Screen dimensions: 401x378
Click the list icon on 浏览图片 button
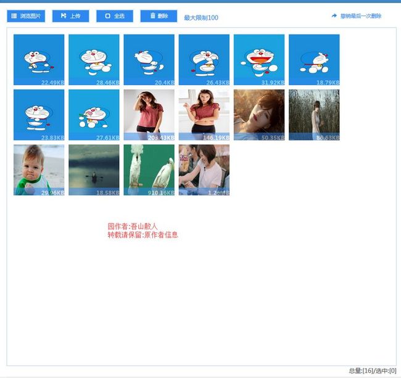click(14, 16)
